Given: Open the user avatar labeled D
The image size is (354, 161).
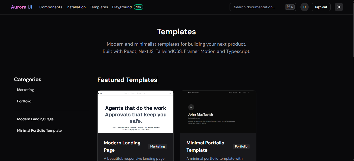Looking at the screenshot, I should [305, 7].
